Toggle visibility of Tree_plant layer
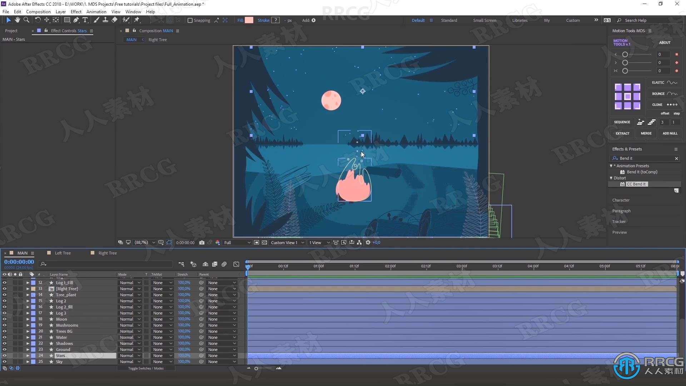This screenshot has width=686, height=386. coord(4,295)
